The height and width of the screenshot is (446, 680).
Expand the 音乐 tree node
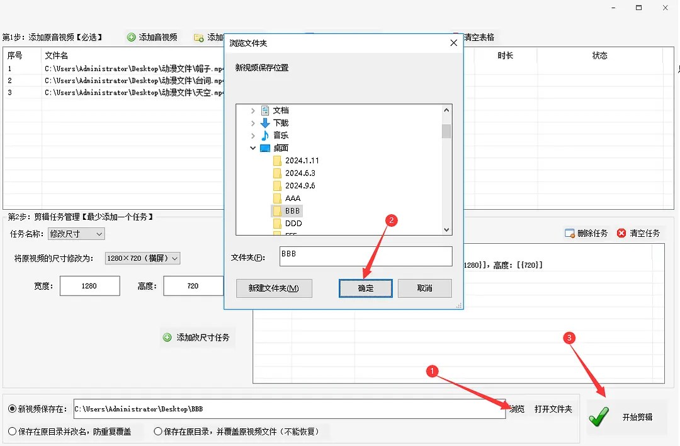pos(253,136)
